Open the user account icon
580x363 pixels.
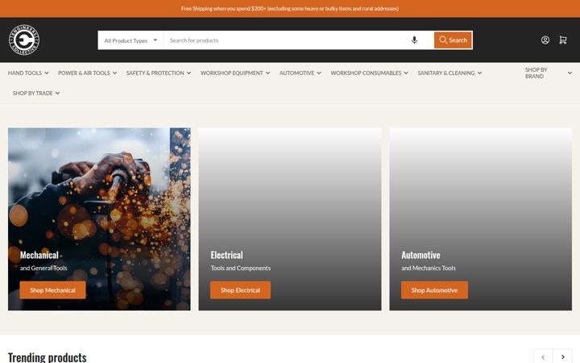click(545, 40)
